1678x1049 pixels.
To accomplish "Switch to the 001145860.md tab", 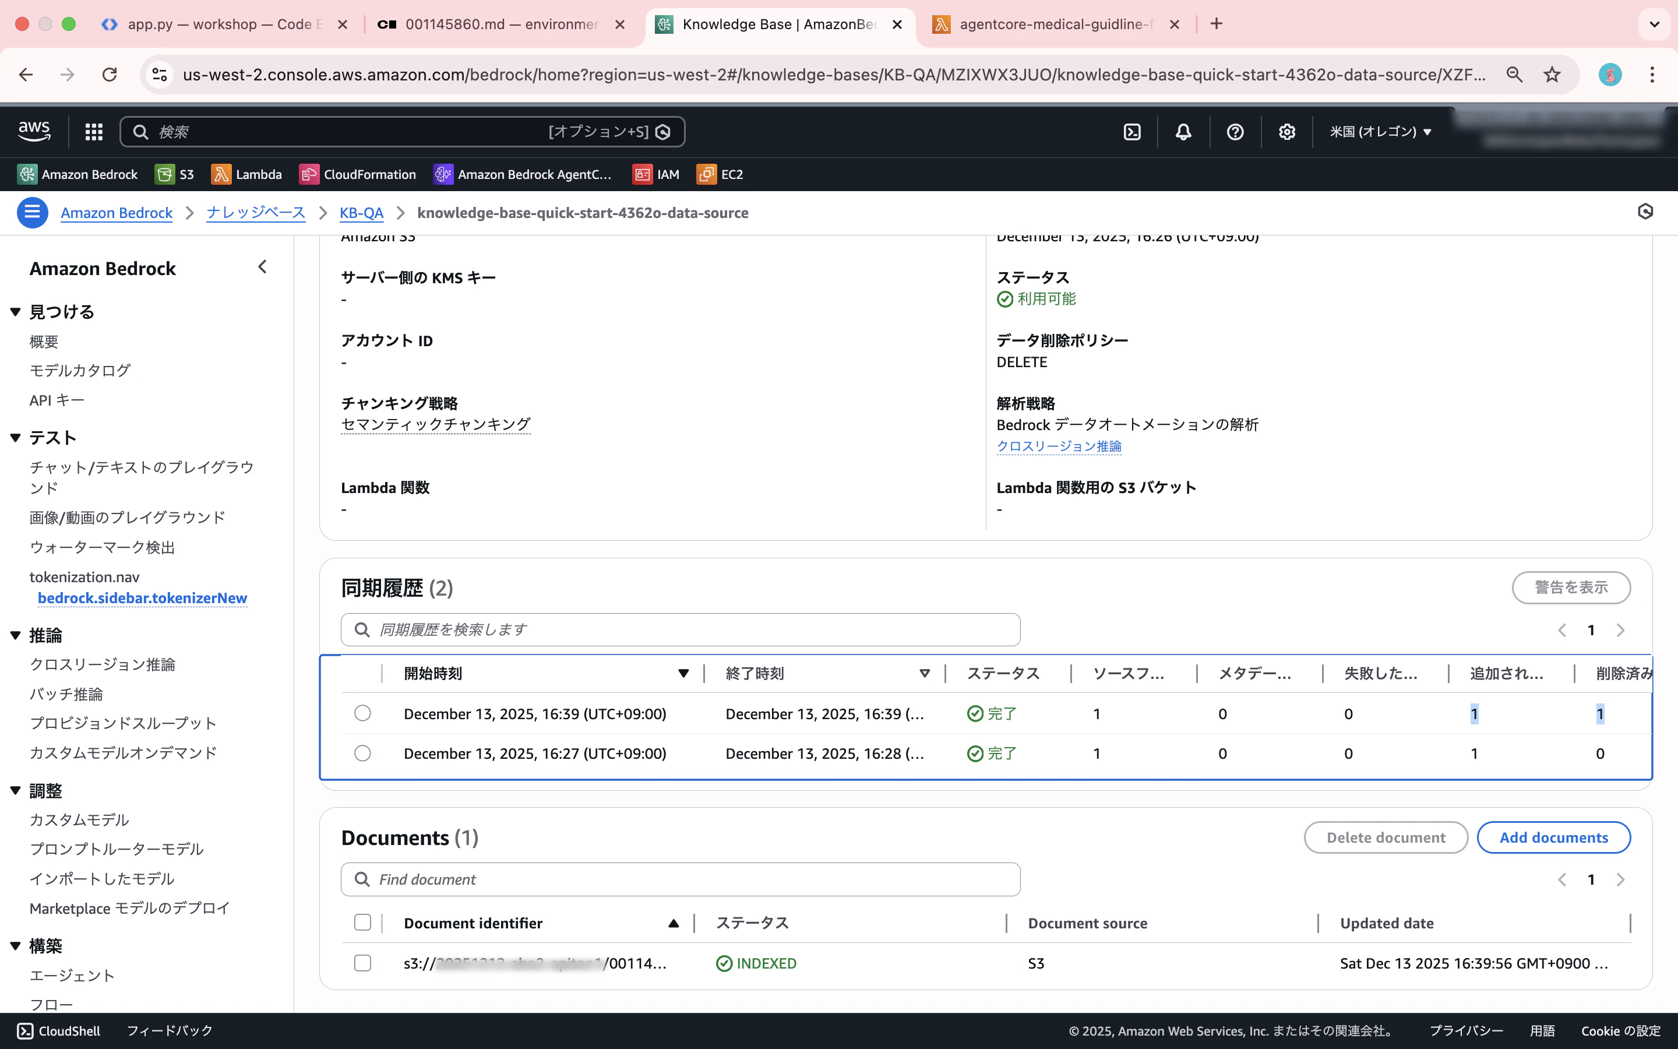I will point(501,24).
